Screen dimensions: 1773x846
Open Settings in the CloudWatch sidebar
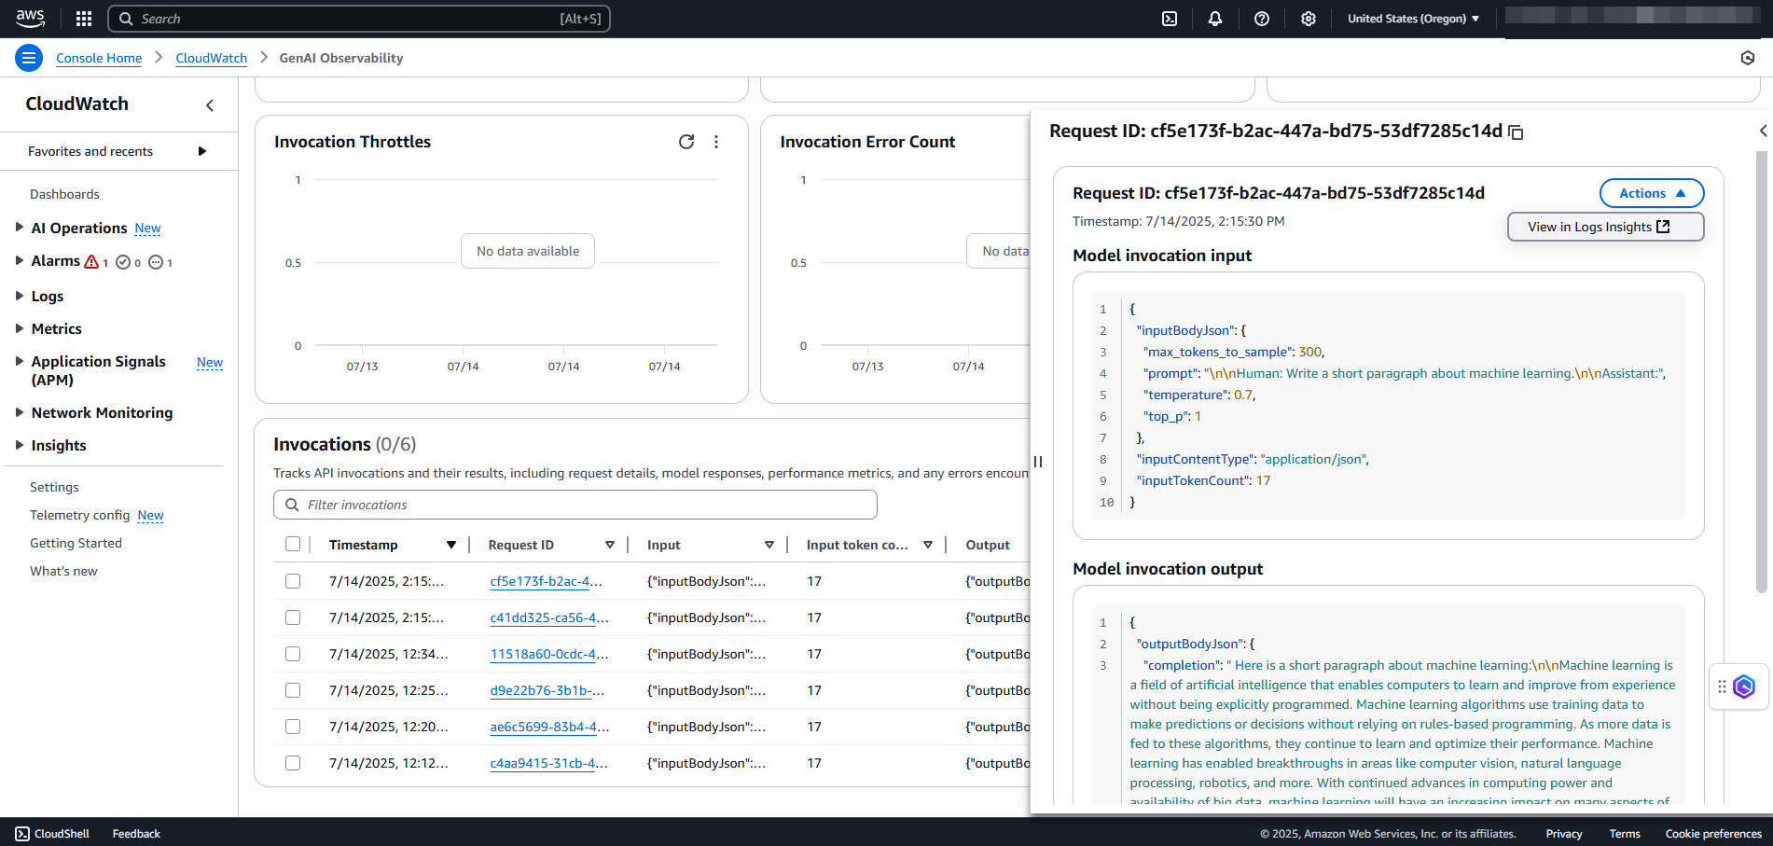tap(54, 487)
